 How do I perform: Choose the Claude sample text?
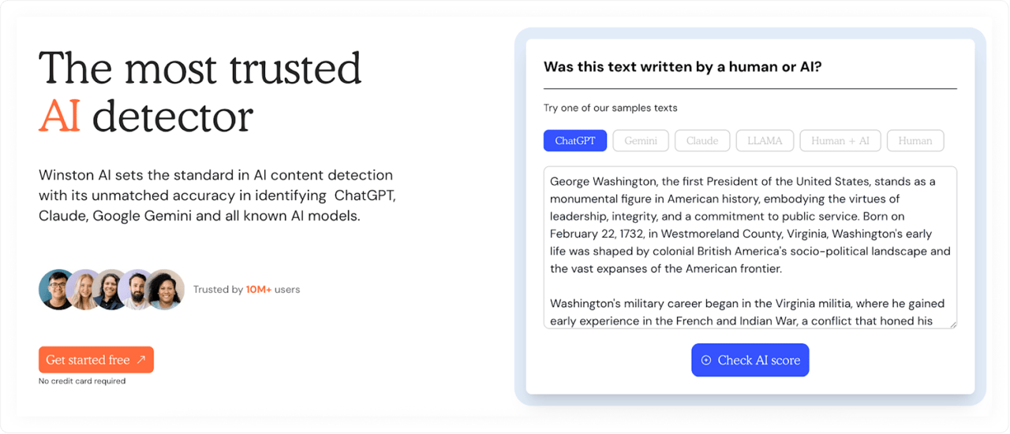[x=702, y=141]
